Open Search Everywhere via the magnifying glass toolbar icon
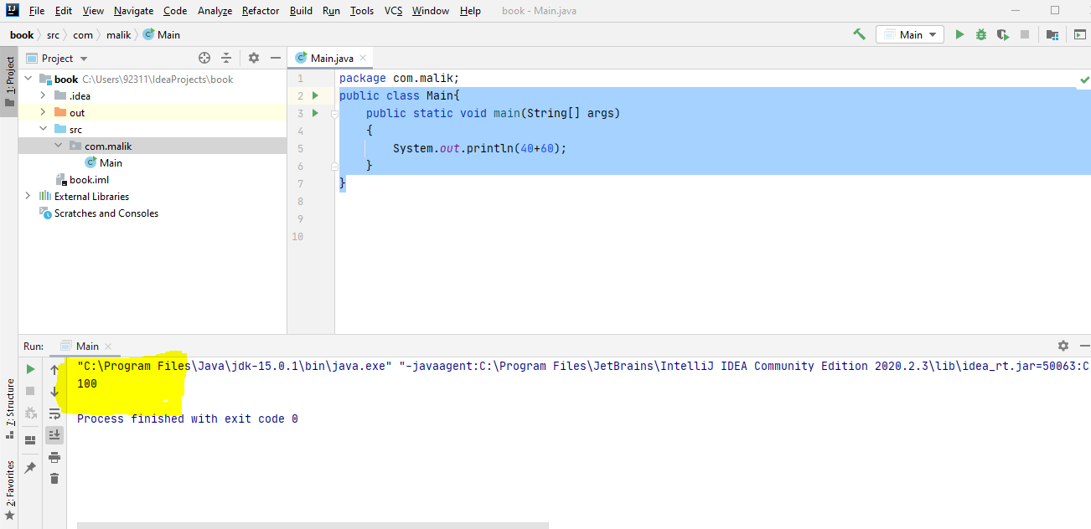Screen dimensions: 1091x529 [x=857, y=34]
